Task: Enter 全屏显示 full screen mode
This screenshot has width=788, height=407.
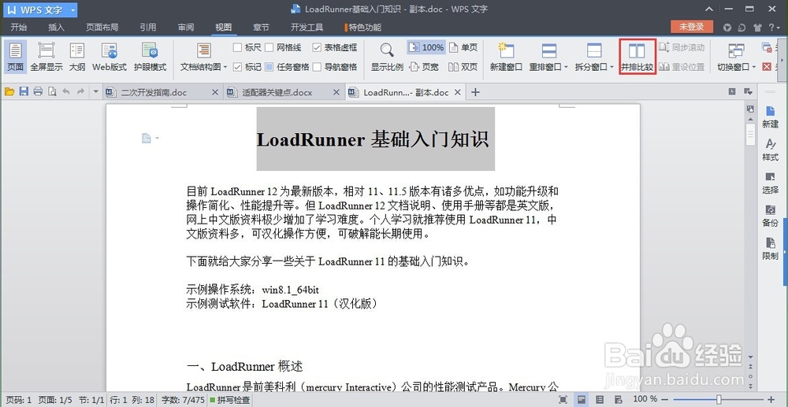Action: tap(46, 57)
